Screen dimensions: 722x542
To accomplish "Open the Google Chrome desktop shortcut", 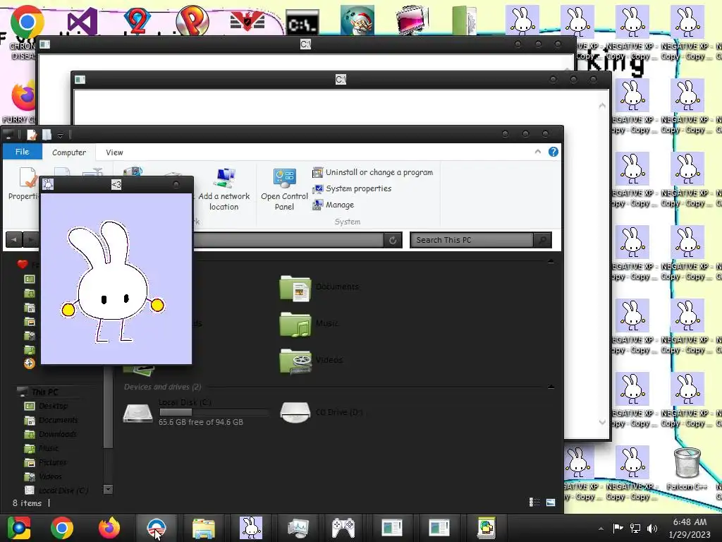I will pyautogui.click(x=27, y=22).
